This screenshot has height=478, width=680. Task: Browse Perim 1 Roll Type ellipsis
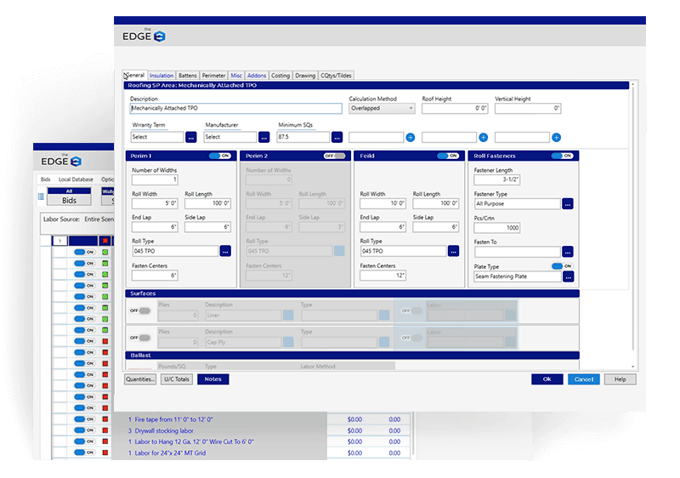click(x=225, y=251)
